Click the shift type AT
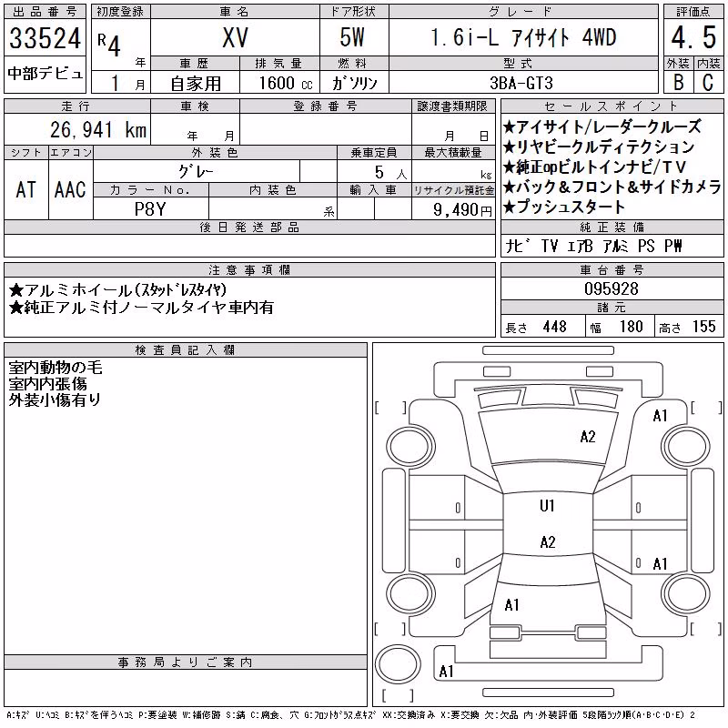Viewport: 728px width, 728px height. tap(25, 189)
